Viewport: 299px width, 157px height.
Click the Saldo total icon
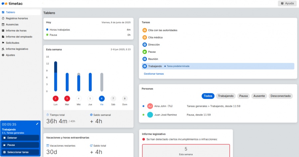click(91, 146)
